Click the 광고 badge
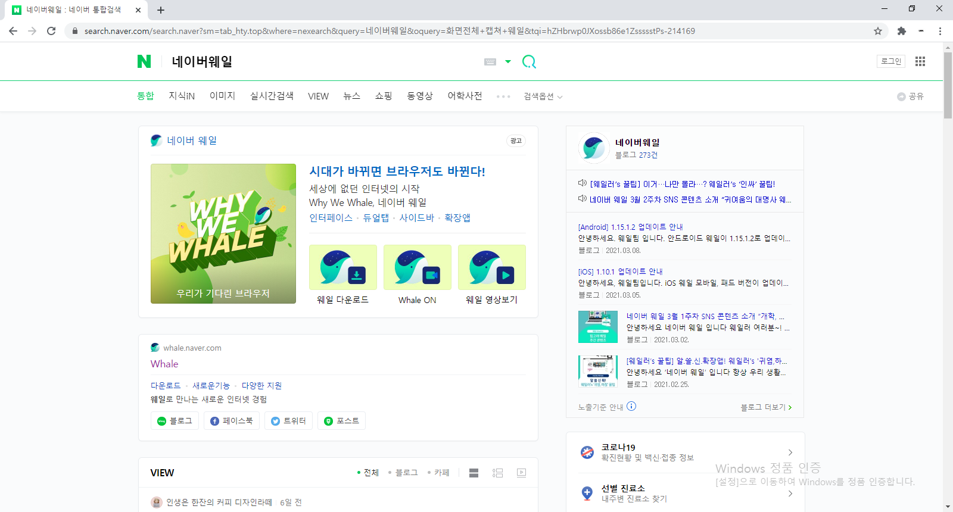953x512 pixels. [516, 141]
